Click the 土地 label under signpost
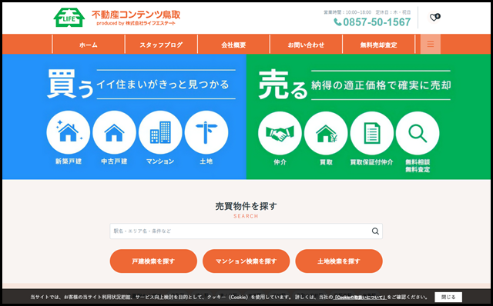 [x=206, y=161]
